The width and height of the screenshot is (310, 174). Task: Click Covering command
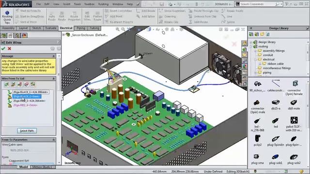168,16
